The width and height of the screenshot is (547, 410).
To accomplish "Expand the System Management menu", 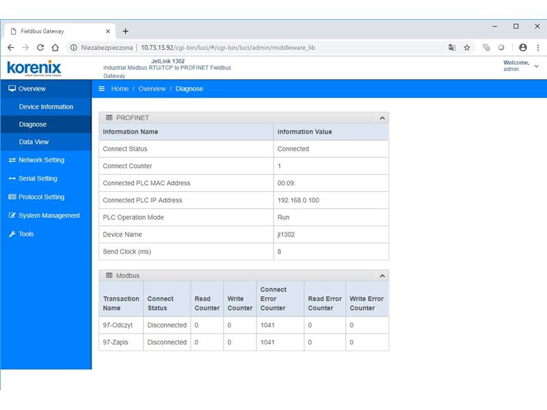I will click(46, 215).
